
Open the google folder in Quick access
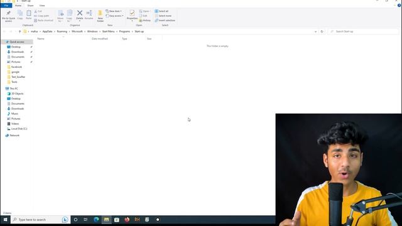(15, 72)
